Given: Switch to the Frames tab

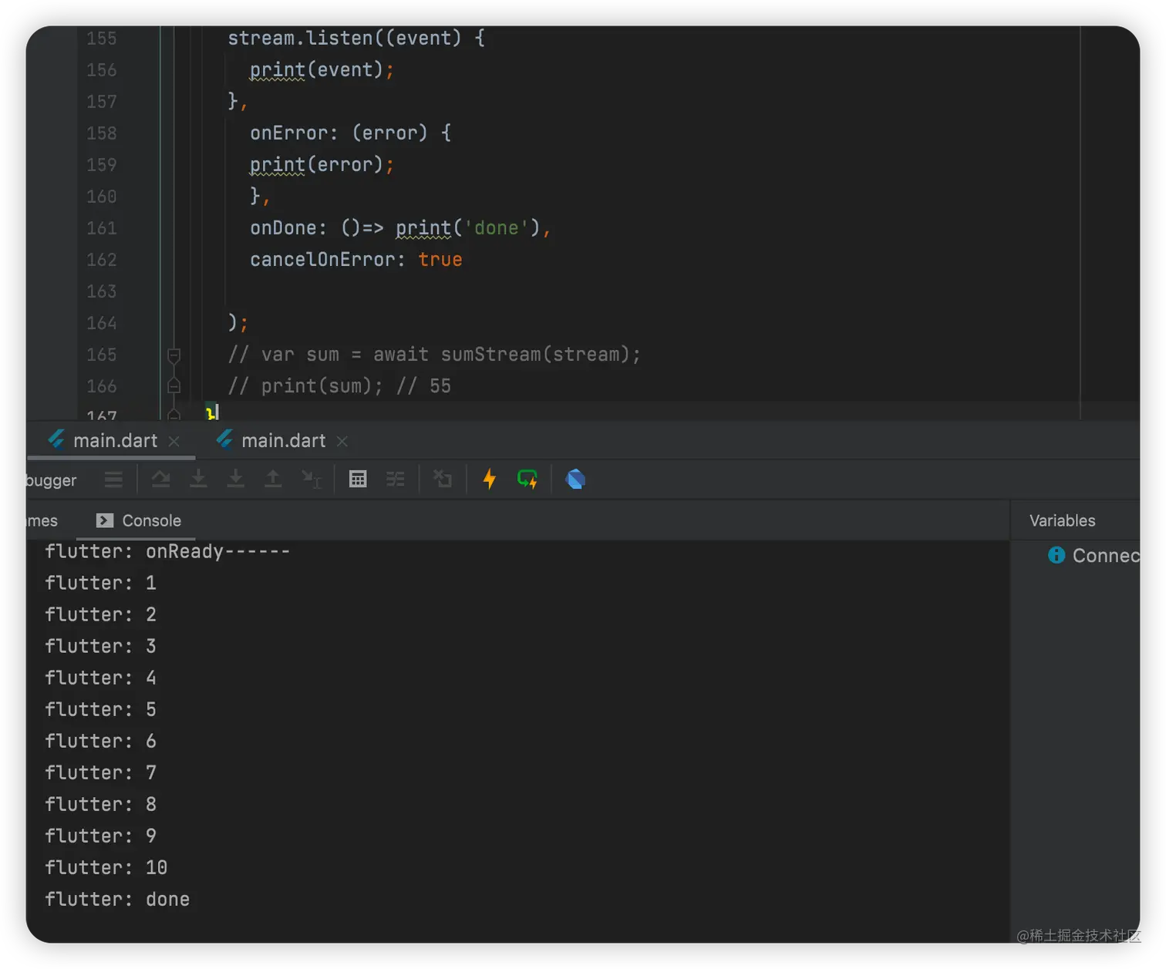Looking at the screenshot, I should [42, 521].
